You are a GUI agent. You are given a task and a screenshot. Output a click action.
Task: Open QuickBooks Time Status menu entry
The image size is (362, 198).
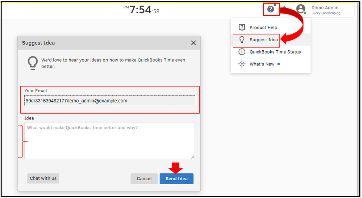pos(271,52)
